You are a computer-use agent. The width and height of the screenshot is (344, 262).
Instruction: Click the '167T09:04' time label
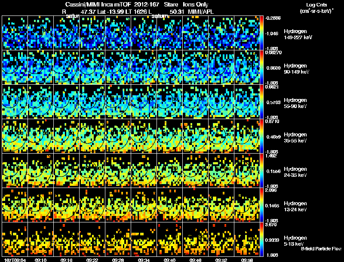point(15,260)
